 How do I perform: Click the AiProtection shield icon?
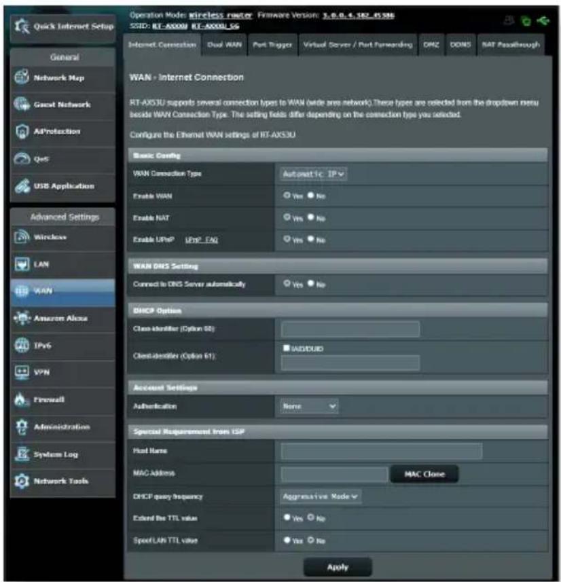[x=22, y=131]
